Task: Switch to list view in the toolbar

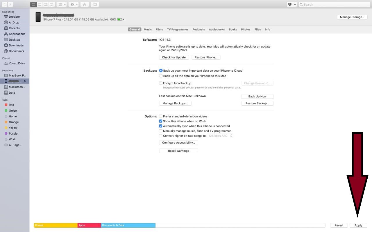Action: (x=39, y=4)
